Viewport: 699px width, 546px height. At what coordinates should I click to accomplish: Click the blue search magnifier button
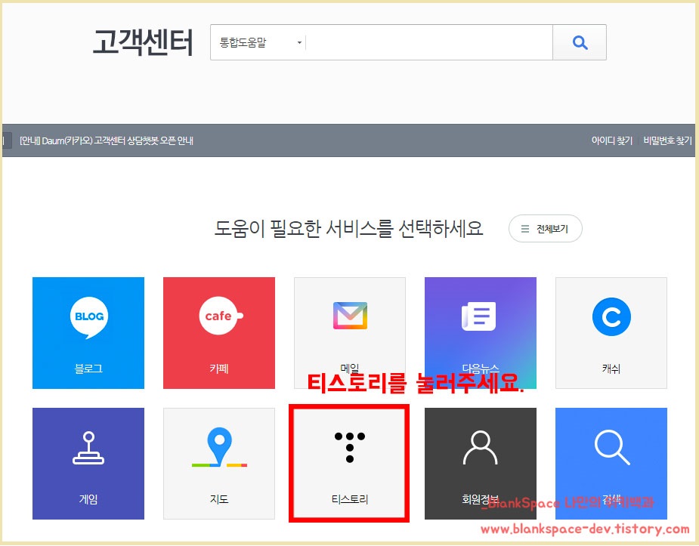[580, 42]
